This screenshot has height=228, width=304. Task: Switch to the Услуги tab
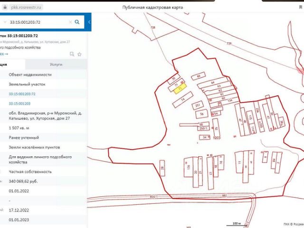click(56, 65)
